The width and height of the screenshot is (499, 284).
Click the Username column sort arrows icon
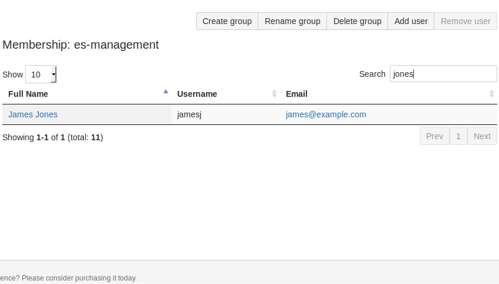[274, 94]
